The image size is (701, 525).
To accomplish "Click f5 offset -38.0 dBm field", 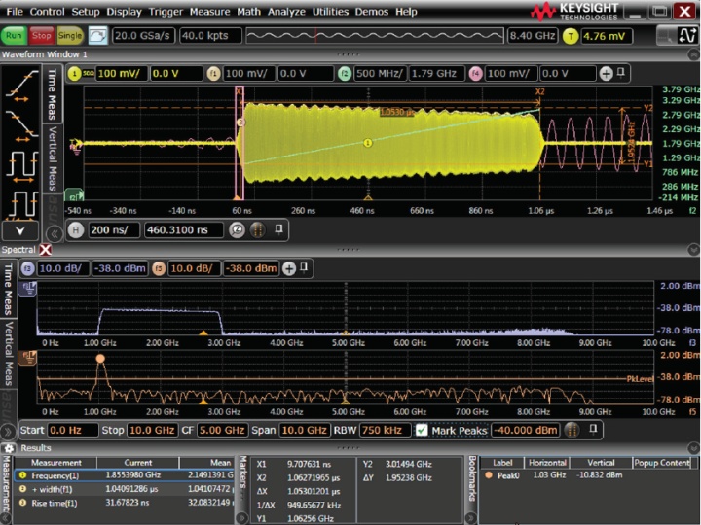I will click(x=251, y=268).
